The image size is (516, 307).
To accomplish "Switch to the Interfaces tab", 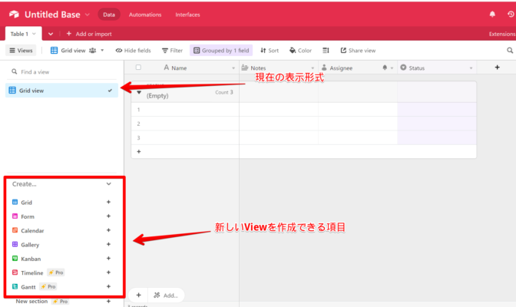I will pos(187,15).
